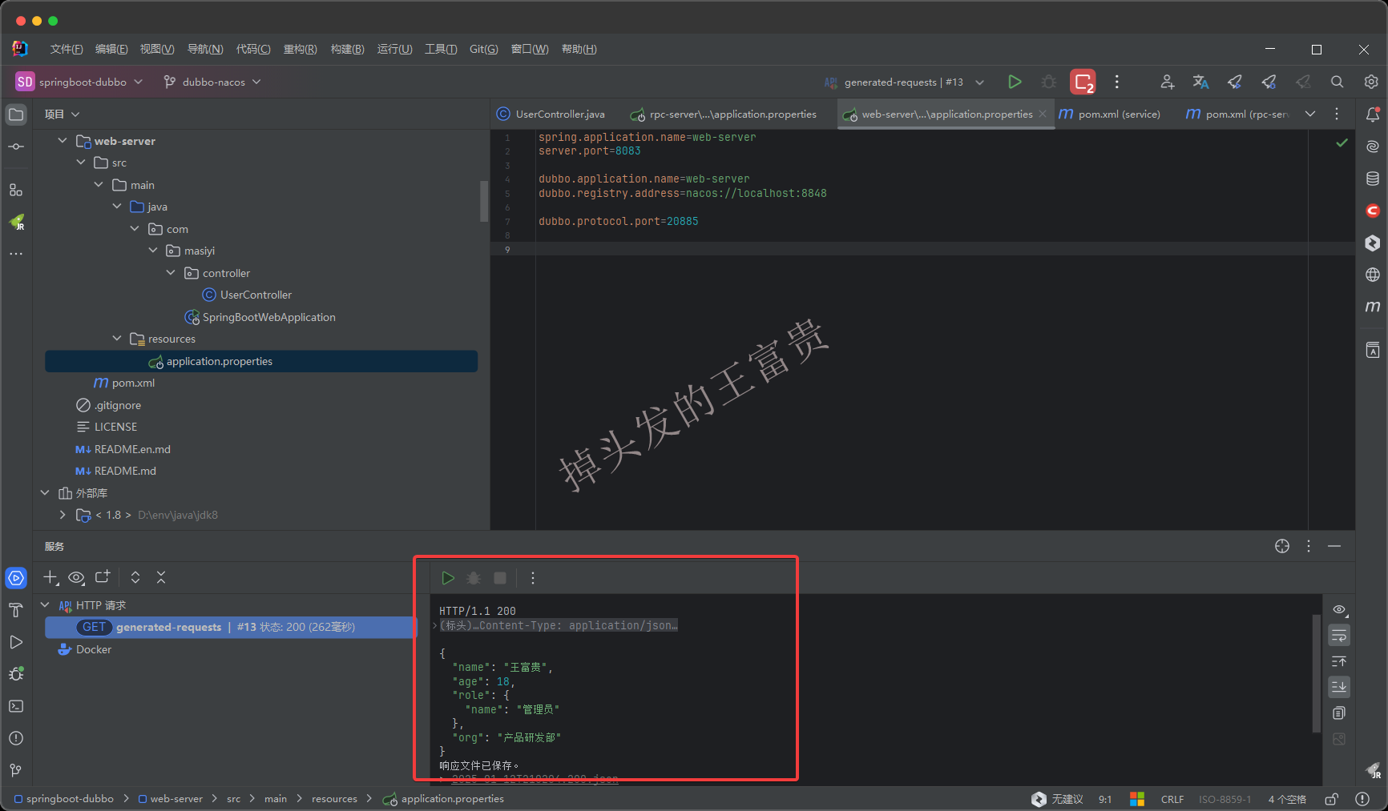This screenshot has width=1388, height=811.
Task: Open the Code With Me user icon
Action: pos(1167,82)
